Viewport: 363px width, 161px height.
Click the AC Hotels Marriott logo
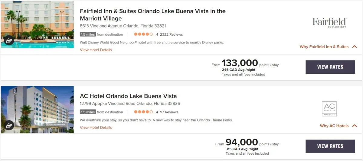tap(329, 109)
